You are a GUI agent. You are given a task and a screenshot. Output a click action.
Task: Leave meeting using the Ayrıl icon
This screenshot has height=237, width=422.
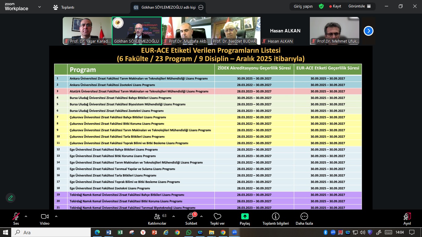point(407,219)
